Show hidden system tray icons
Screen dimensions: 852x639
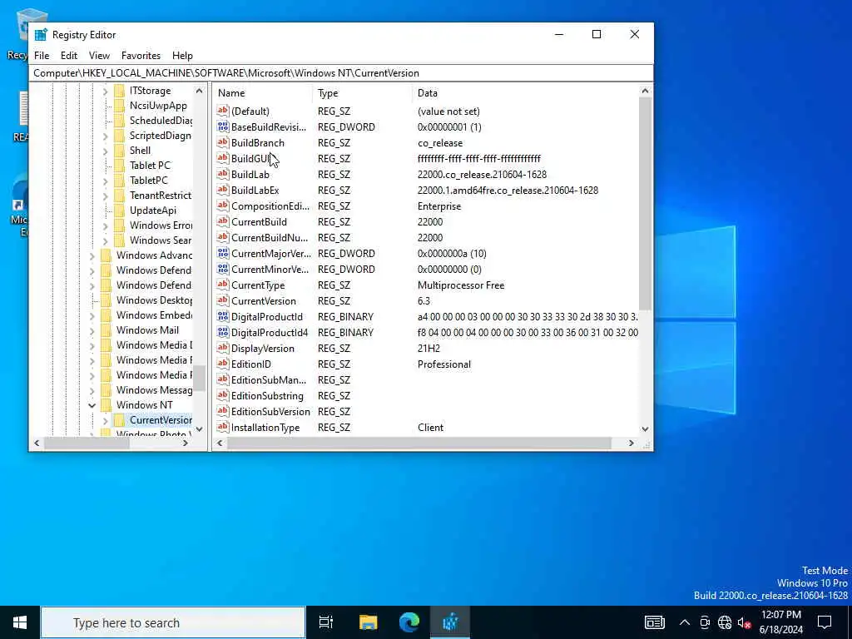685,622
